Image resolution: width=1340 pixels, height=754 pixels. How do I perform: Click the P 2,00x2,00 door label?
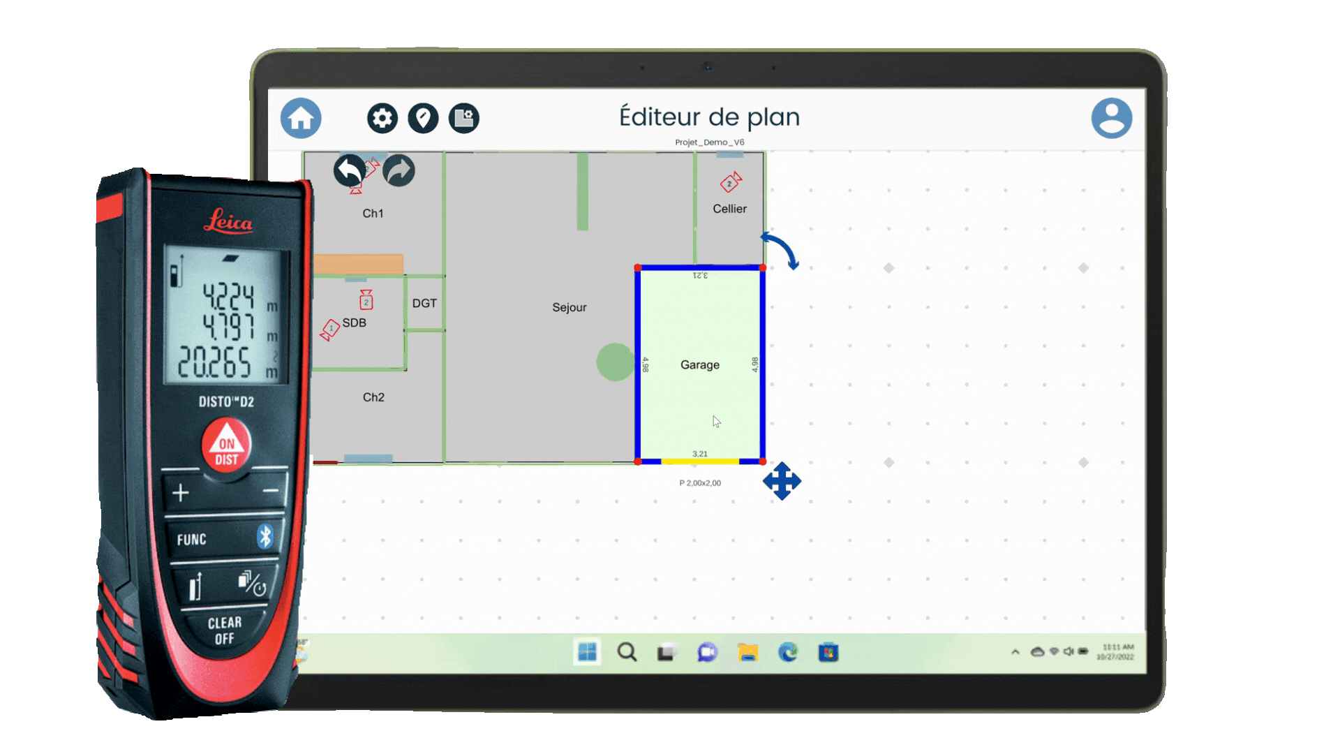tap(700, 483)
